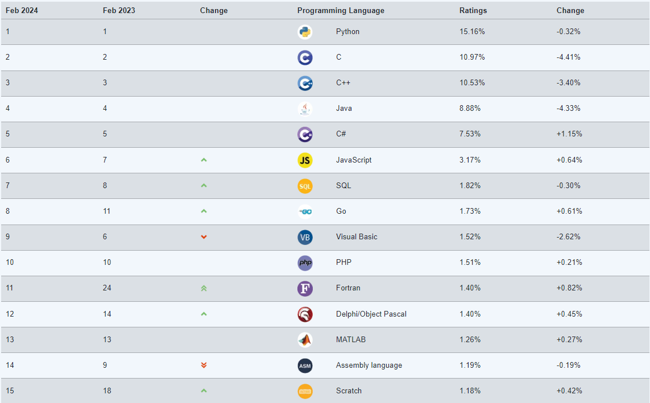This screenshot has height=403, width=650.
Task: Click the yellow JavaScript JS icon
Action: [x=305, y=160]
